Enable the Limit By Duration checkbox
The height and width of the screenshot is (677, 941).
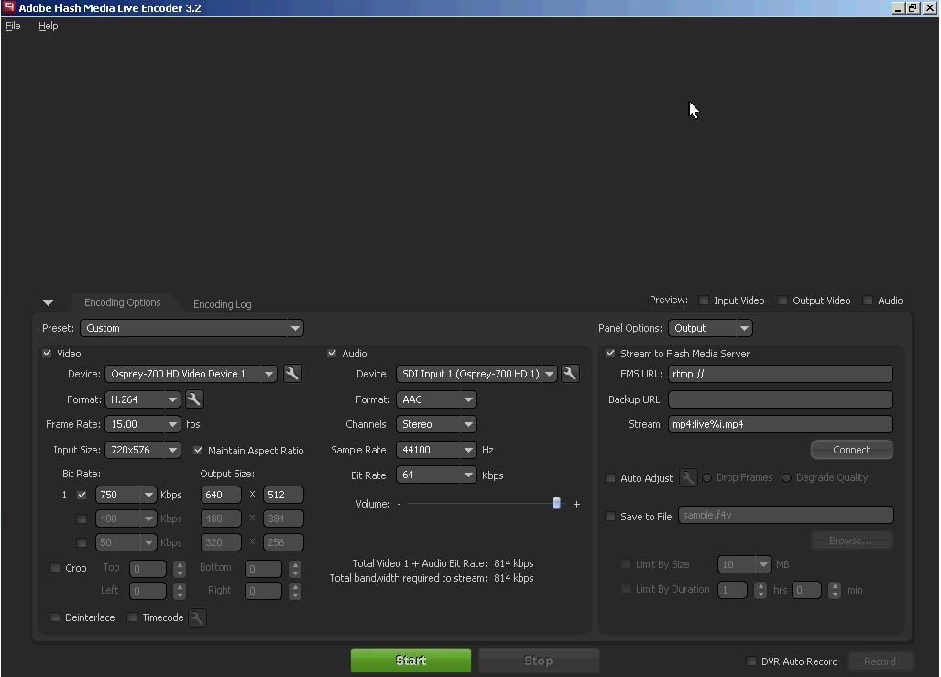tap(626, 589)
